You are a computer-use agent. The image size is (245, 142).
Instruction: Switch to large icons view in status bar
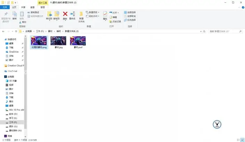(242, 140)
